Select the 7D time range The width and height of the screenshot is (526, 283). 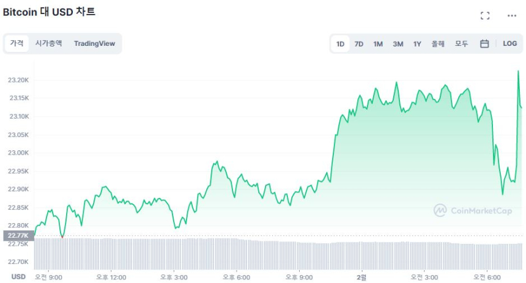(x=359, y=44)
